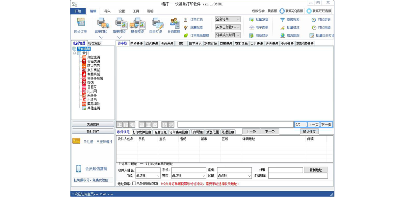Screen dimensions: 395x197
Task: Click the 联合打印 combined print icon
Action: pyautogui.click(x=138, y=23)
